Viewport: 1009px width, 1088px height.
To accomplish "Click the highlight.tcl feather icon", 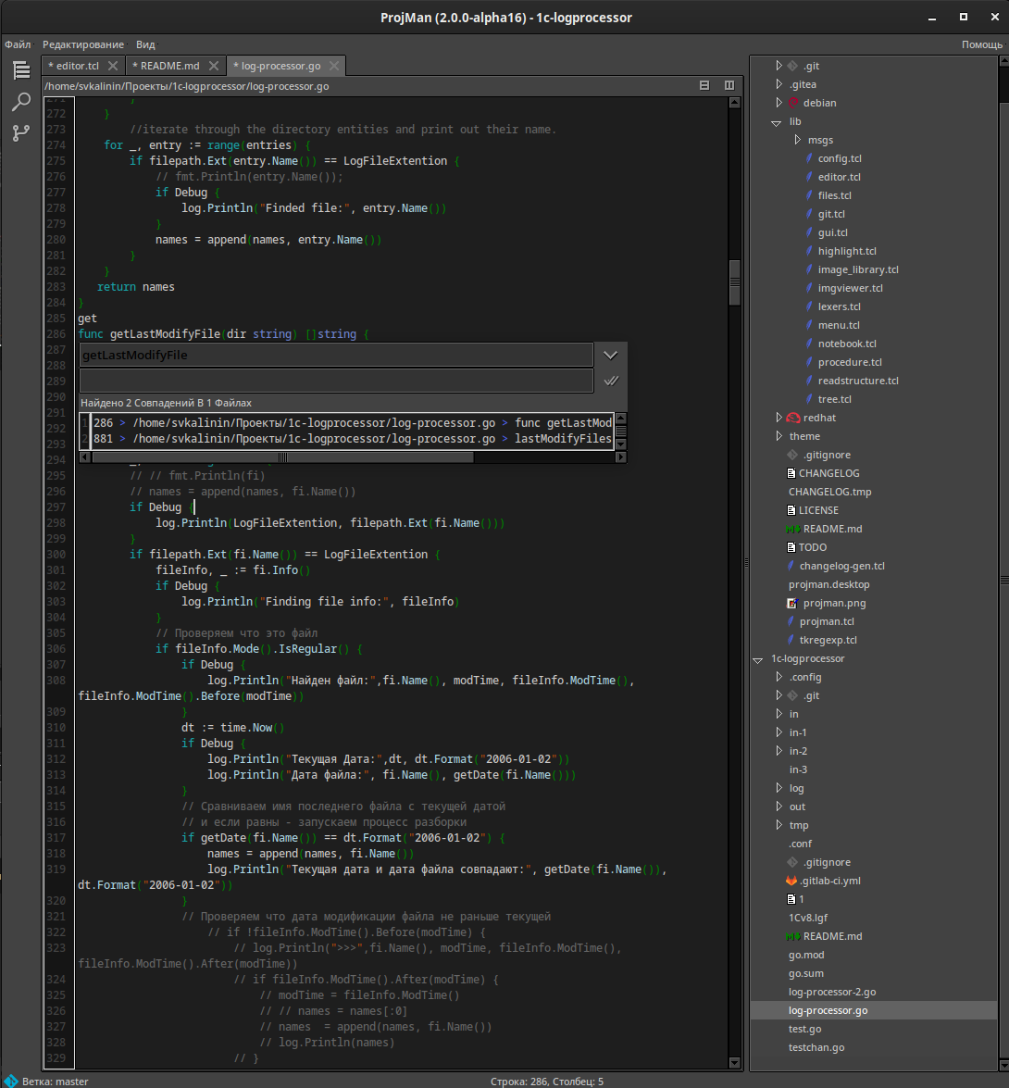I will point(809,251).
